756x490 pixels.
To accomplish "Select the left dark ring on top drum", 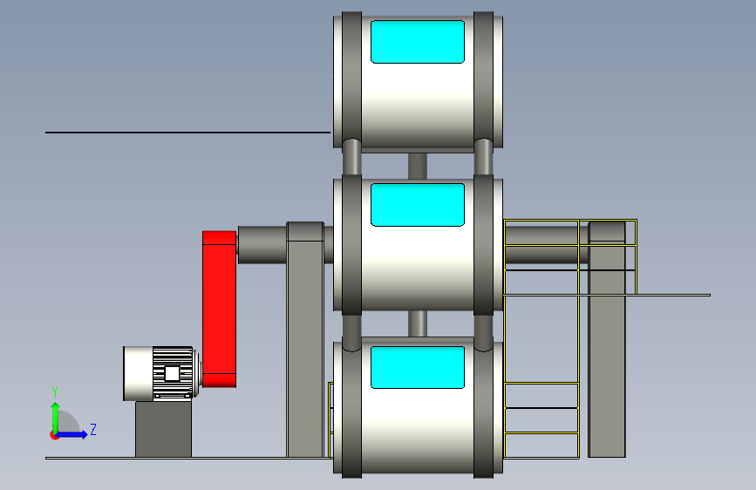I will tap(352, 79).
